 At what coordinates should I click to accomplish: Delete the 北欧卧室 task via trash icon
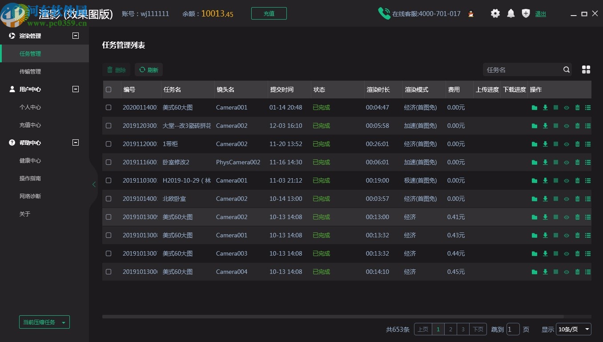click(577, 199)
